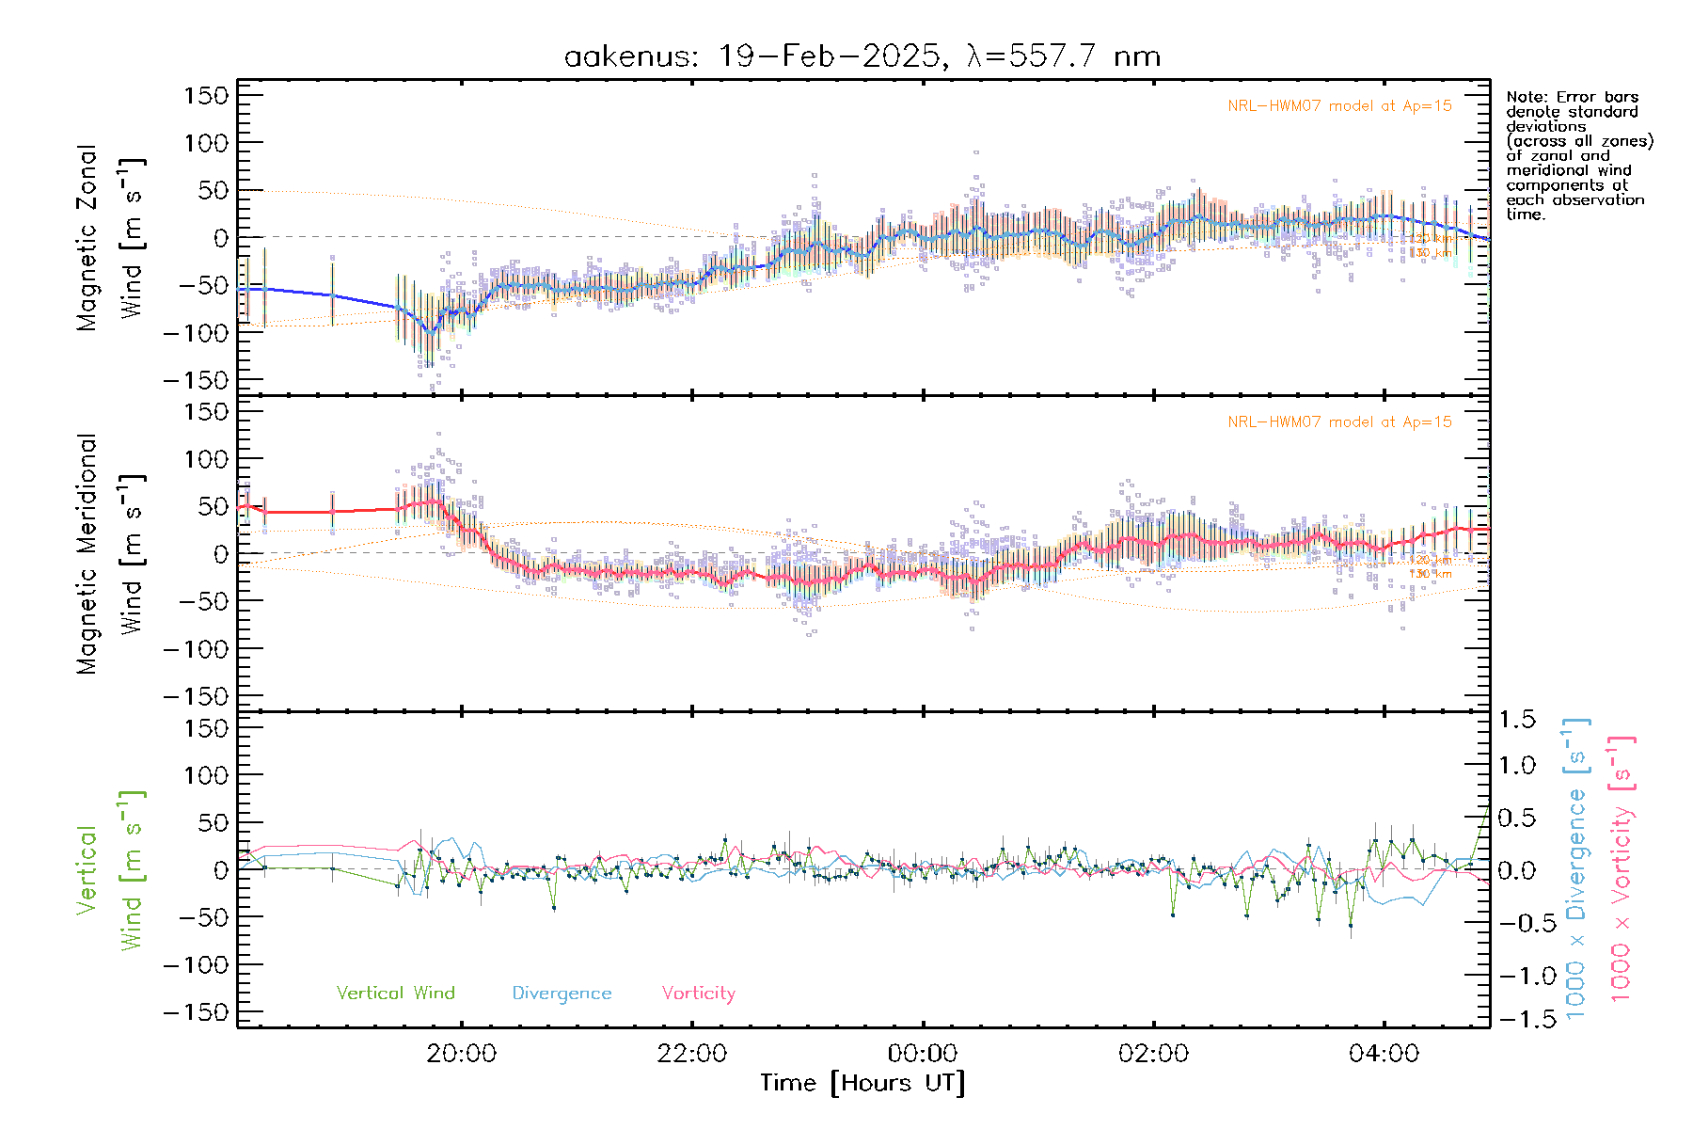This screenshot has width=1693, height=1129.
Task: Click the 'Magnetic Meridional Wind' y-axis label
Action: point(109,553)
